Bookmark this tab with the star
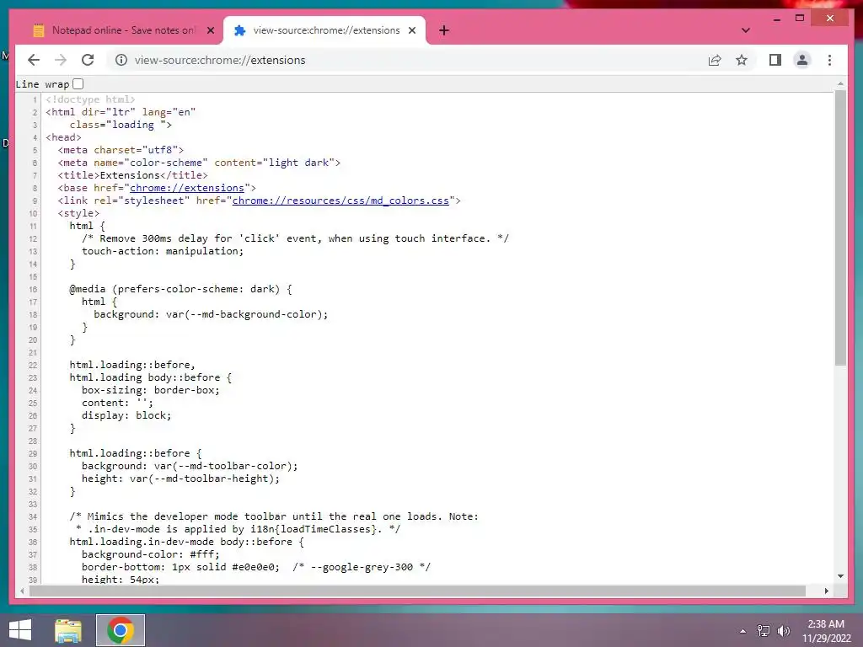Screen dimensions: 863x647 [742, 60]
